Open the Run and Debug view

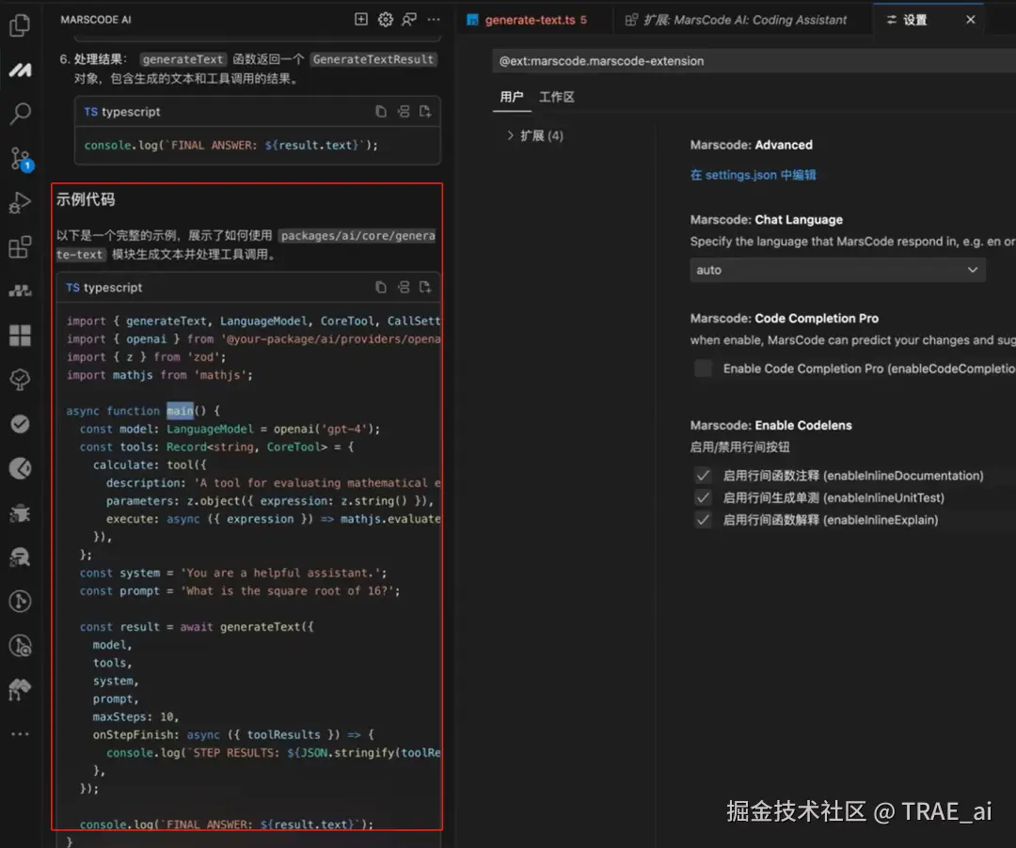point(21,202)
